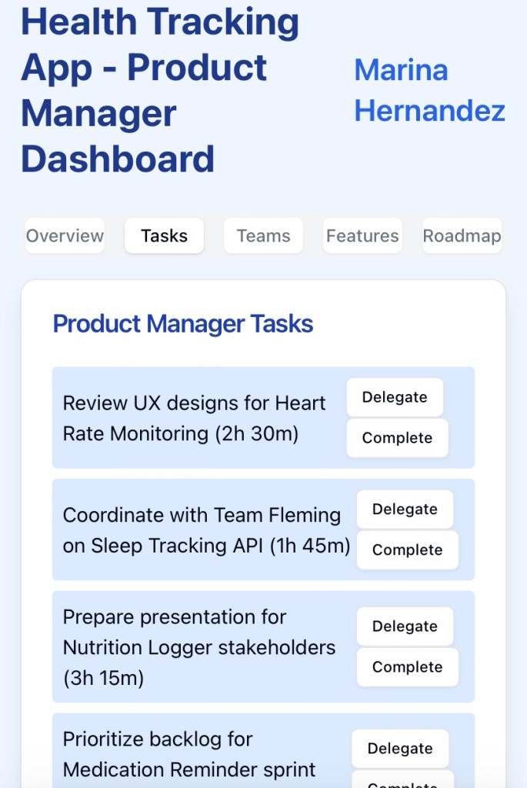This screenshot has height=788, width=527.
Task: Delegate the Nutrition Logger presentation task
Action: [x=405, y=626]
